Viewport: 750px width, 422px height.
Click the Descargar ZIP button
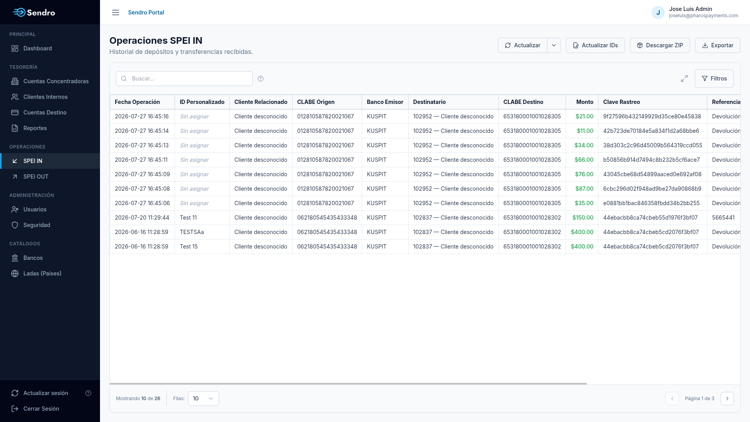(660, 45)
